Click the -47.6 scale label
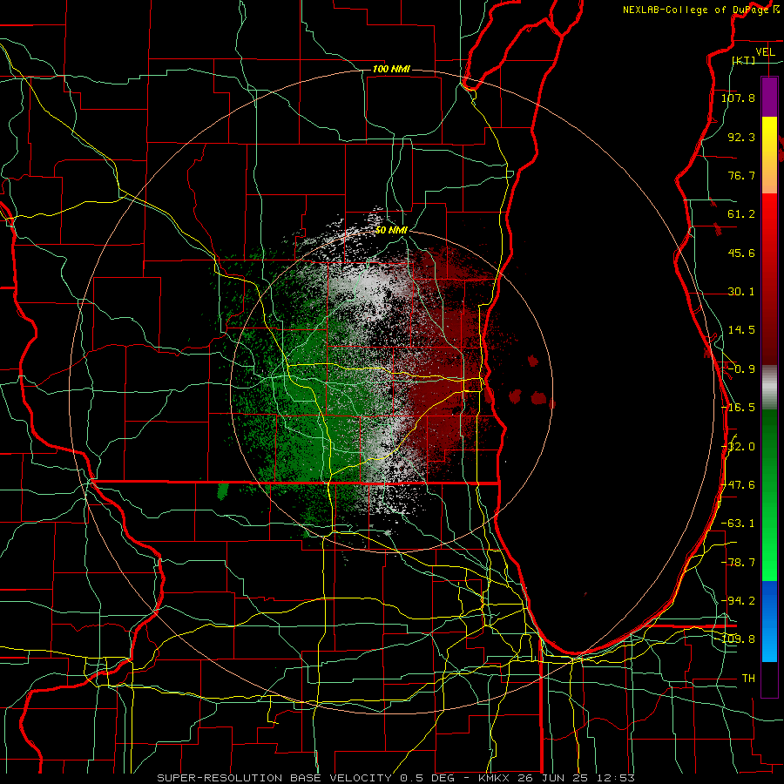784x784 pixels. click(739, 485)
